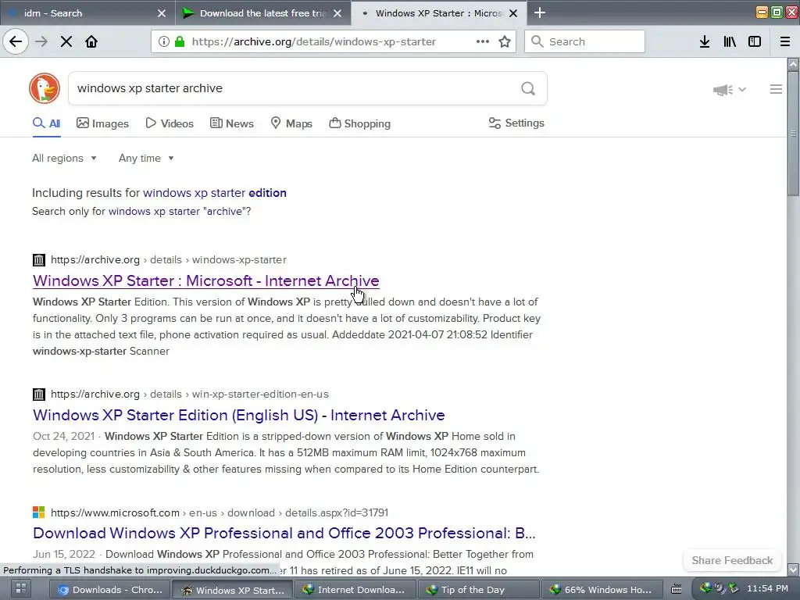This screenshot has height=600, width=800.
Task: Select the All search category
Action: point(46,123)
